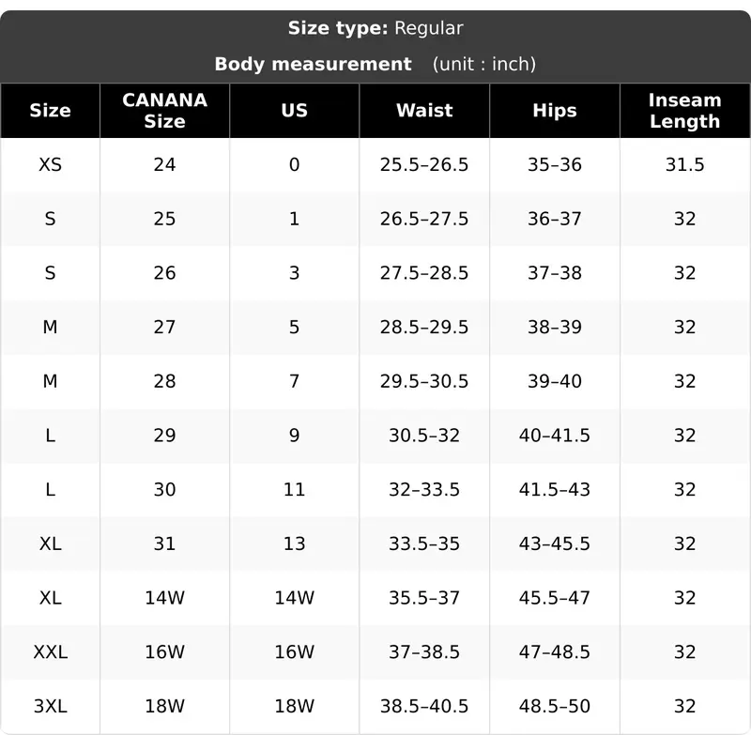The height and width of the screenshot is (735, 751).
Task: Click the CANANA Size column header
Action: point(165,111)
